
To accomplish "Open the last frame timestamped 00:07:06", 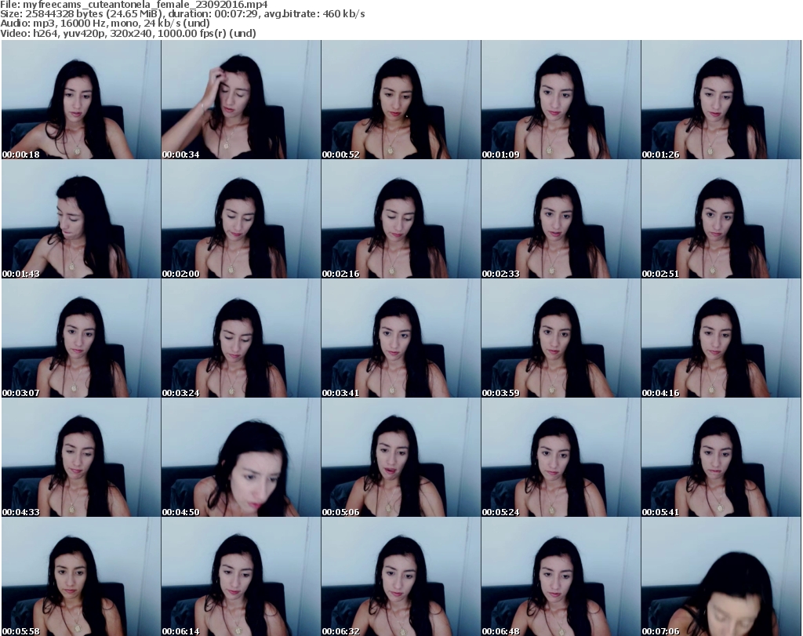I will point(721,576).
